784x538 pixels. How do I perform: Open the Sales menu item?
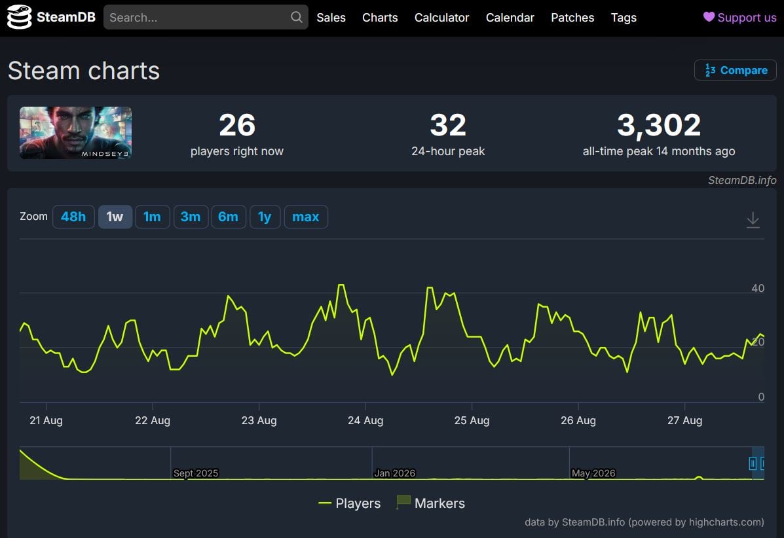pyautogui.click(x=331, y=18)
